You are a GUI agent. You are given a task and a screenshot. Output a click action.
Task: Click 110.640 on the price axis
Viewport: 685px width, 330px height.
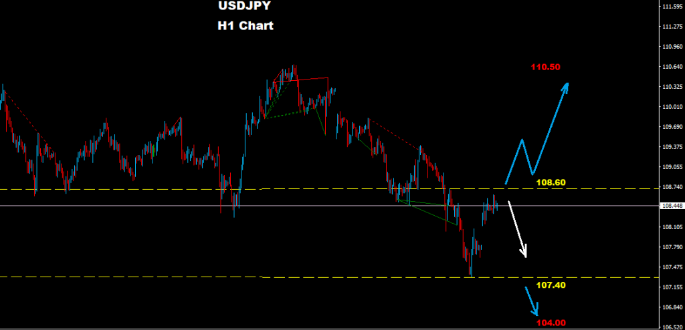coord(673,67)
